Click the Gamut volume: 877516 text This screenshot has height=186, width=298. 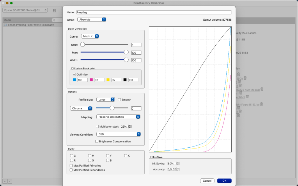[x=217, y=20]
